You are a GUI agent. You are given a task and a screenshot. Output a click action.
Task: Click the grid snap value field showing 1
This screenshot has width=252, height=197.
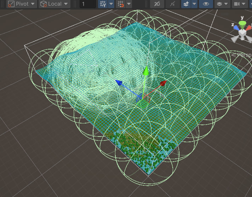87,4
